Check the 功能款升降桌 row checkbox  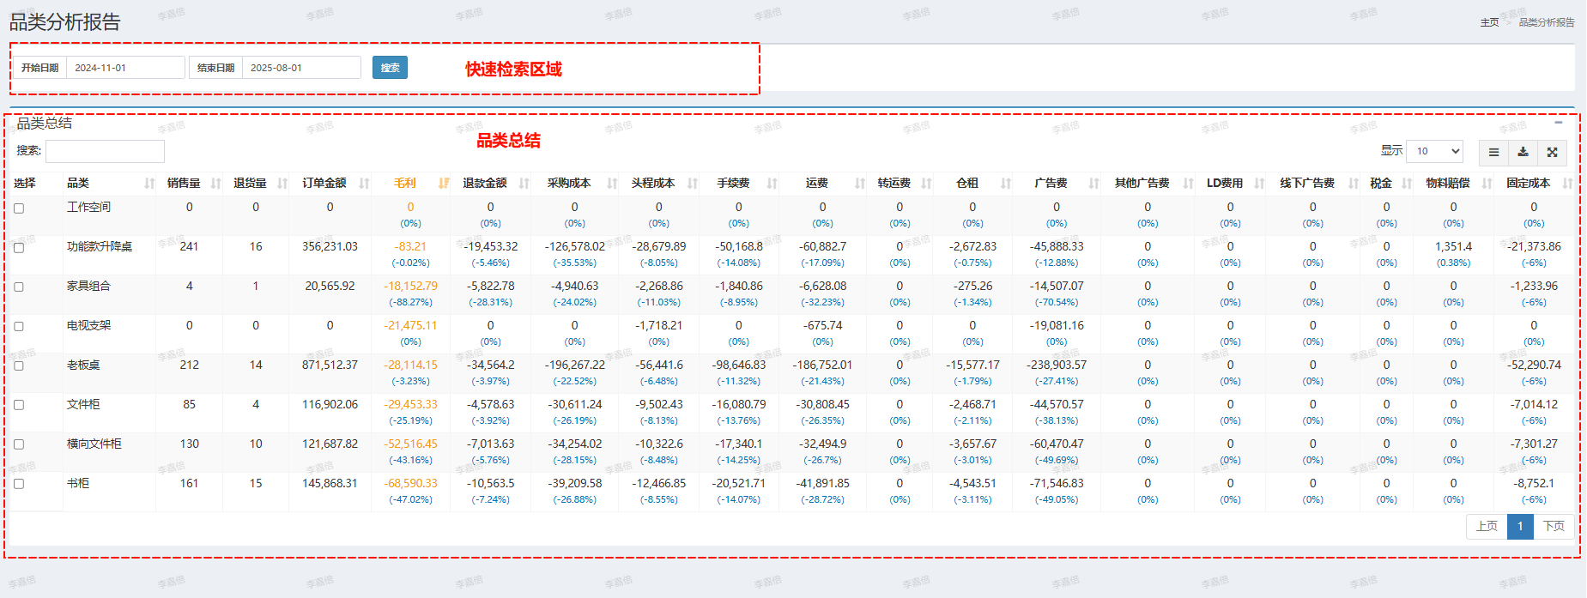pos(19,248)
